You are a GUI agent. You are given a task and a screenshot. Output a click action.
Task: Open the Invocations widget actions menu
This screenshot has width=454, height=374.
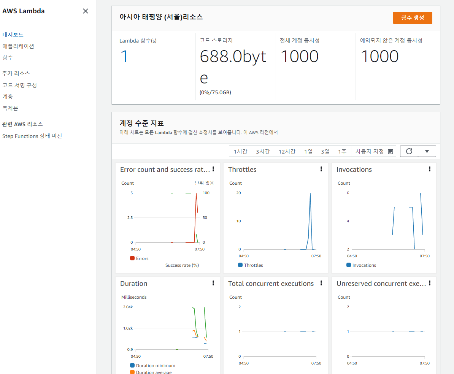click(429, 169)
